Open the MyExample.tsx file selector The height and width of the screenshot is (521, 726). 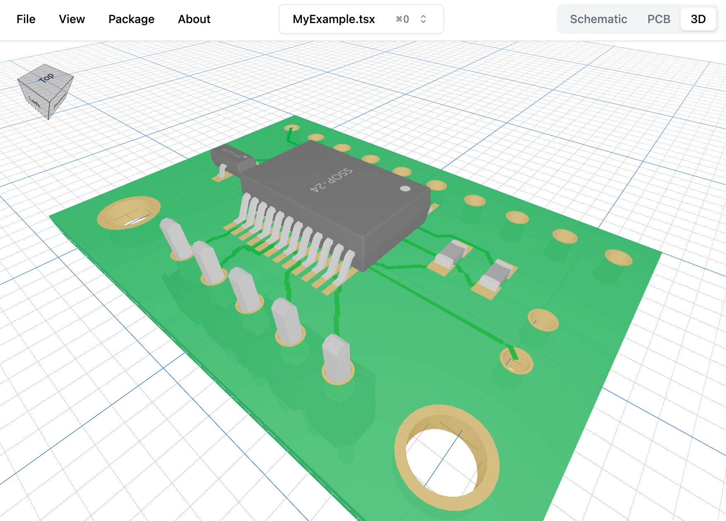361,19
